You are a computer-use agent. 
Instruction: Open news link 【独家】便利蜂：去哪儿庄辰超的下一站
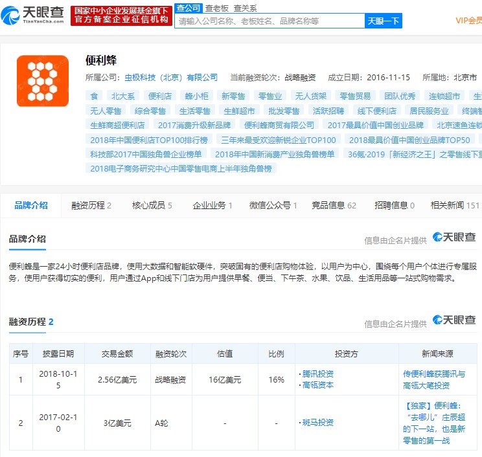pos(434,423)
